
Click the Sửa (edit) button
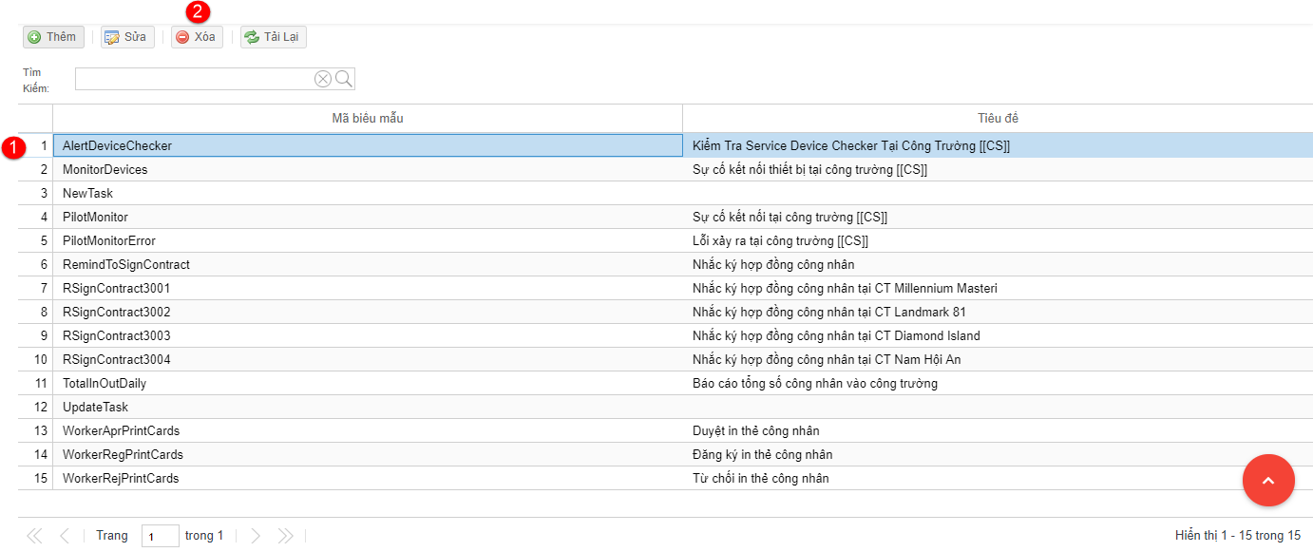coord(126,37)
